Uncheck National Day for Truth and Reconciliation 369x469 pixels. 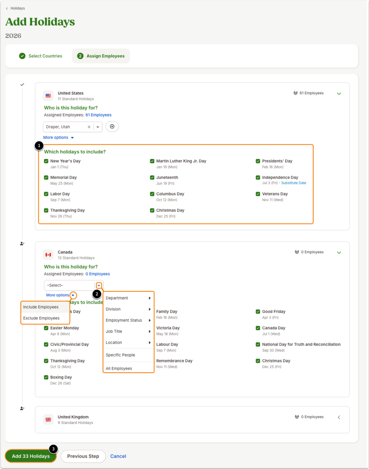(258, 345)
